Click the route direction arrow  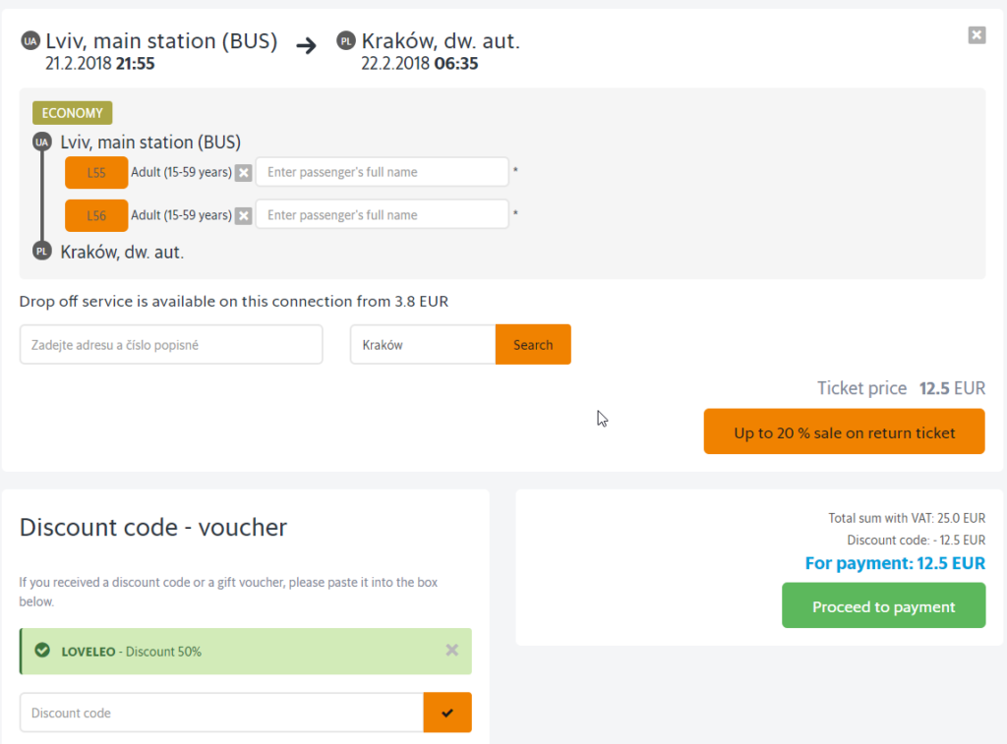point(307,45)
